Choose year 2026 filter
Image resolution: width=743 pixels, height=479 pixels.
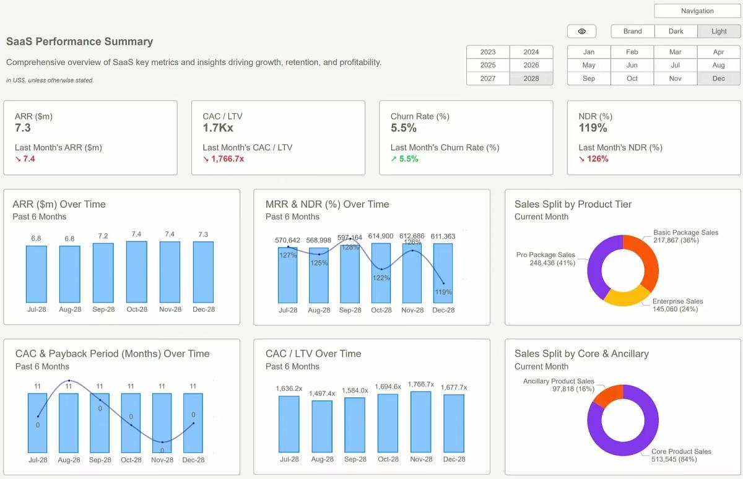point(531,65)
